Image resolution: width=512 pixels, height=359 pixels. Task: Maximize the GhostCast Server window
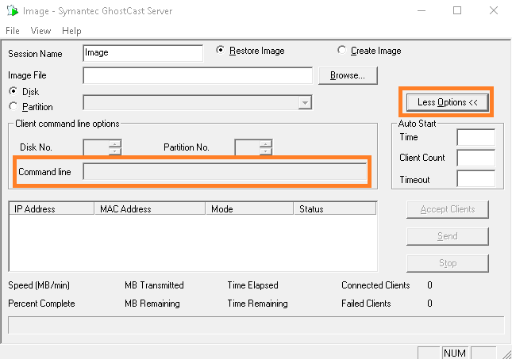[457, 11]
